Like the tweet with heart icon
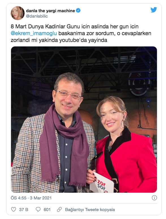 pyautogui.click(x=14, y=209)
